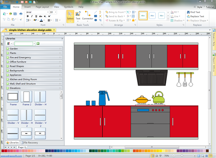Switch to the Page Layout tab
216x158 pixels.
(x=42, y=7)
